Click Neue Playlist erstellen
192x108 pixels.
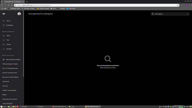point(13,60)
